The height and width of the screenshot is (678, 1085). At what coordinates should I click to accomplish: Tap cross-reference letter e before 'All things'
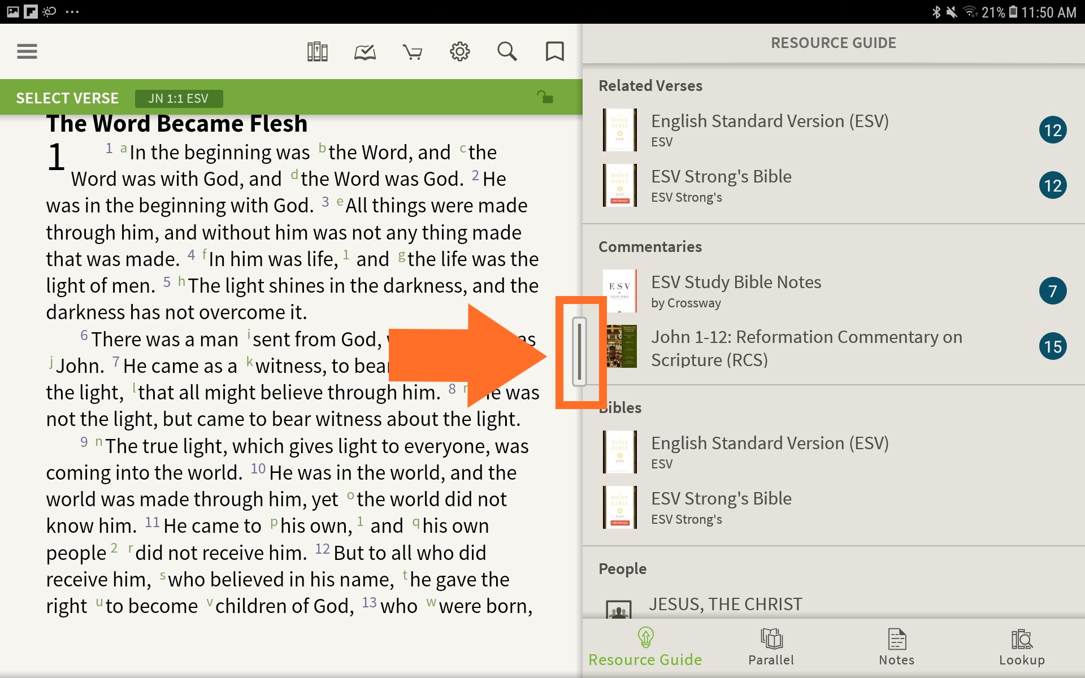click(340, 202)
